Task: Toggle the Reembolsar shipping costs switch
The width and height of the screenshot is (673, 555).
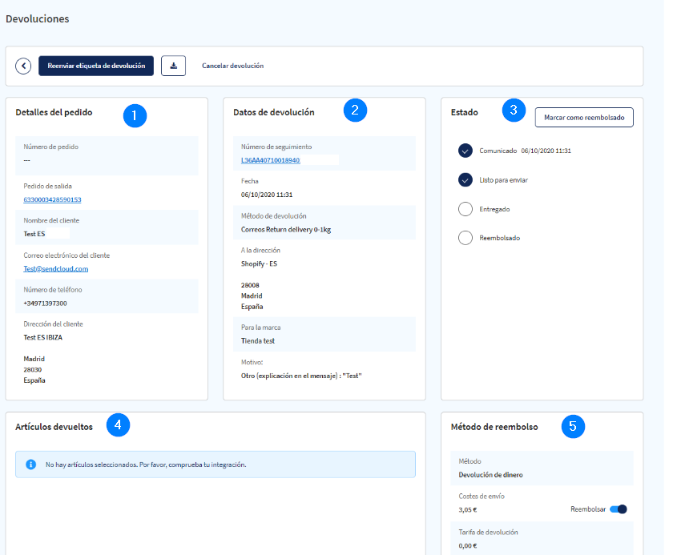Action: click(x=619, y=509)
